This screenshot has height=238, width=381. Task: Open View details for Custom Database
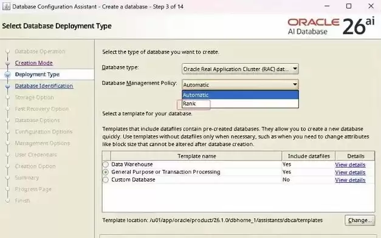coord(350,180)
